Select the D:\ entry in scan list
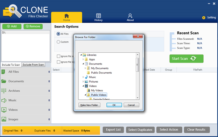Screen dimensions: 218x137 click(26, 32)
